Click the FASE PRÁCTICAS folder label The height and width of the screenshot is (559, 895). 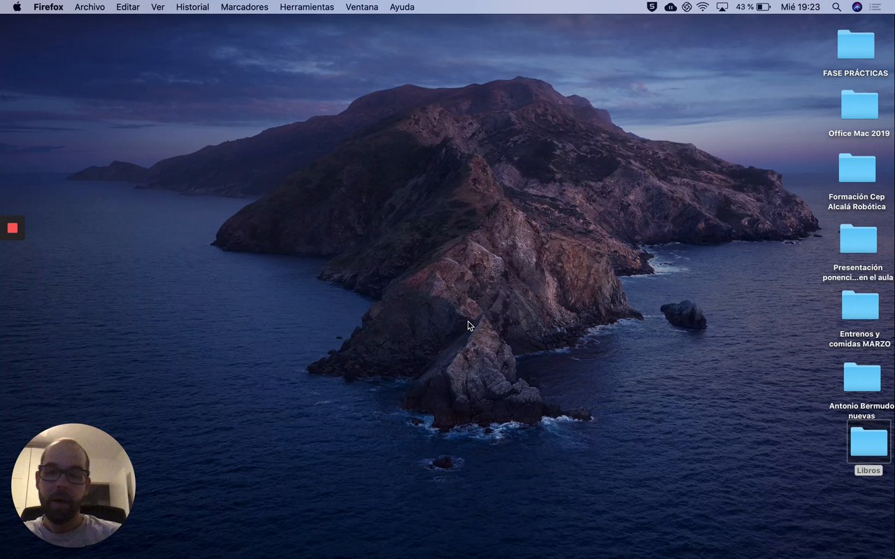[856, 73]
